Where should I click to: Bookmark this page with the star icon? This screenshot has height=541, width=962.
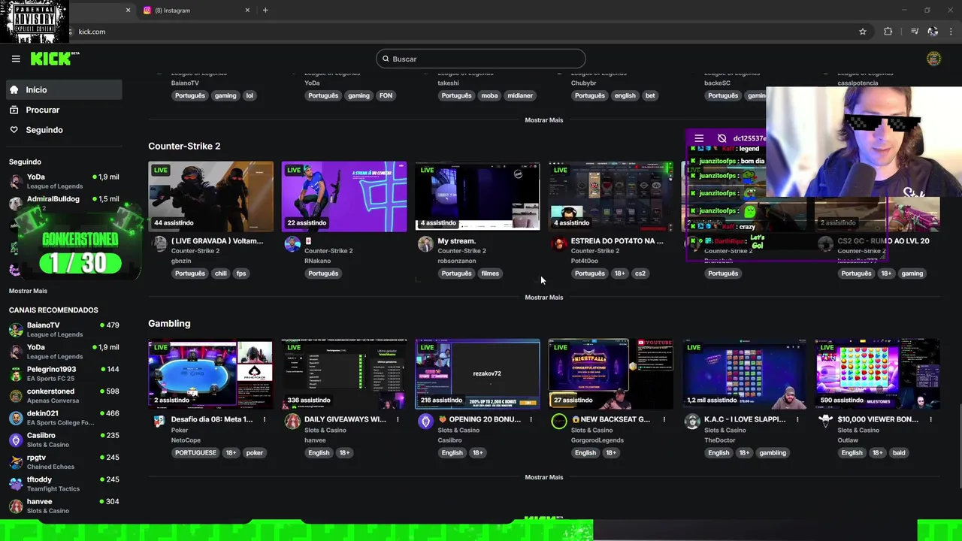(x=863, y=32)
